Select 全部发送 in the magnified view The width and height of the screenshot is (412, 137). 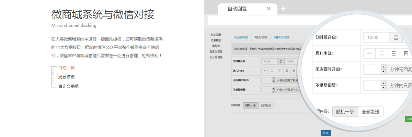click(x=370, y=112)
